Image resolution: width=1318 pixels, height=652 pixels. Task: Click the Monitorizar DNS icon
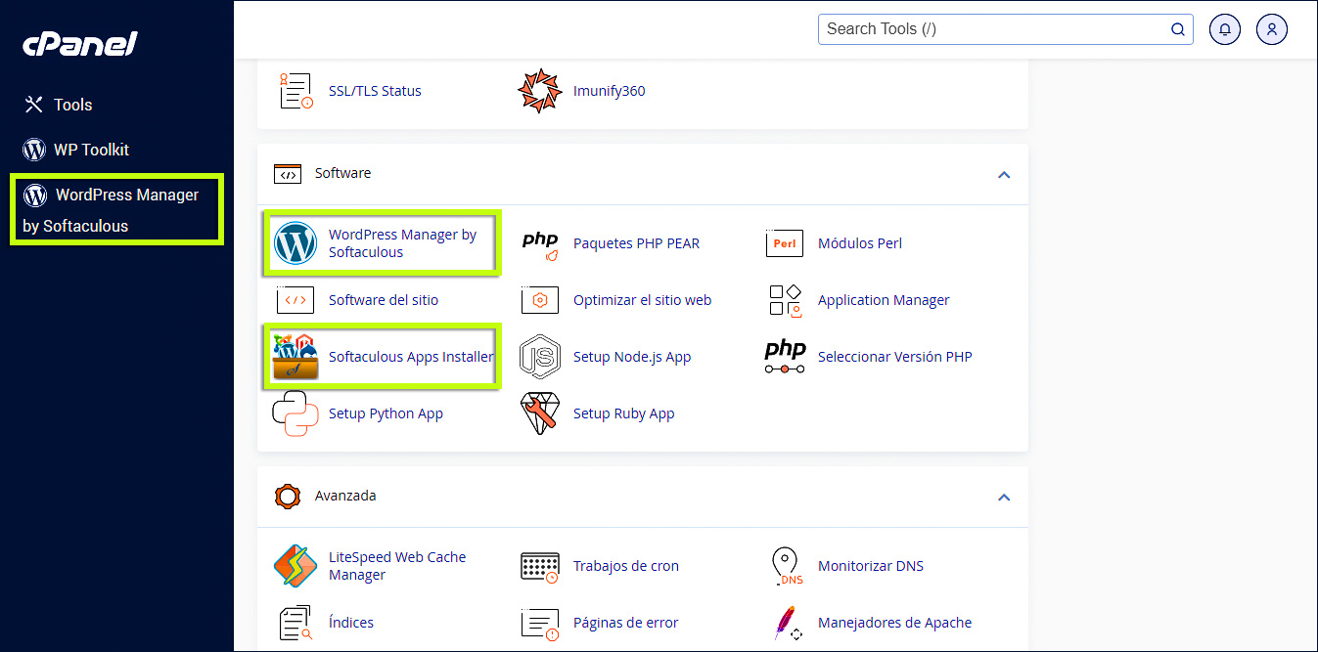[x=787, y=566]
